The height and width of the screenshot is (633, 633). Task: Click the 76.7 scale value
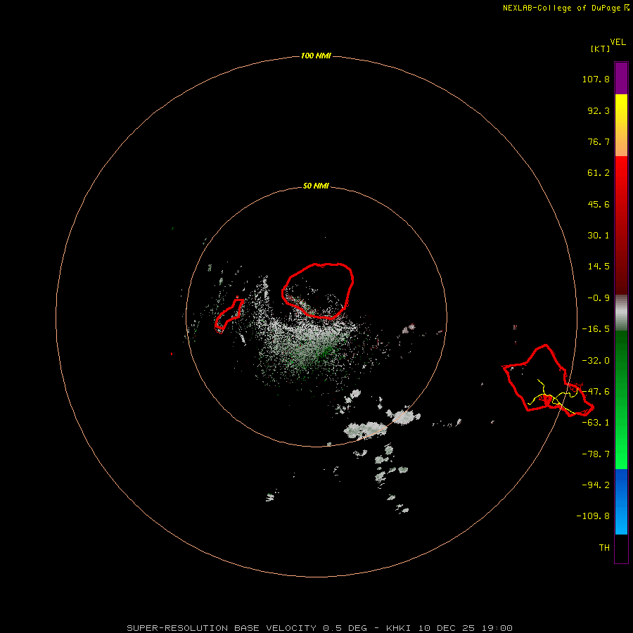(x=599, y=141)
